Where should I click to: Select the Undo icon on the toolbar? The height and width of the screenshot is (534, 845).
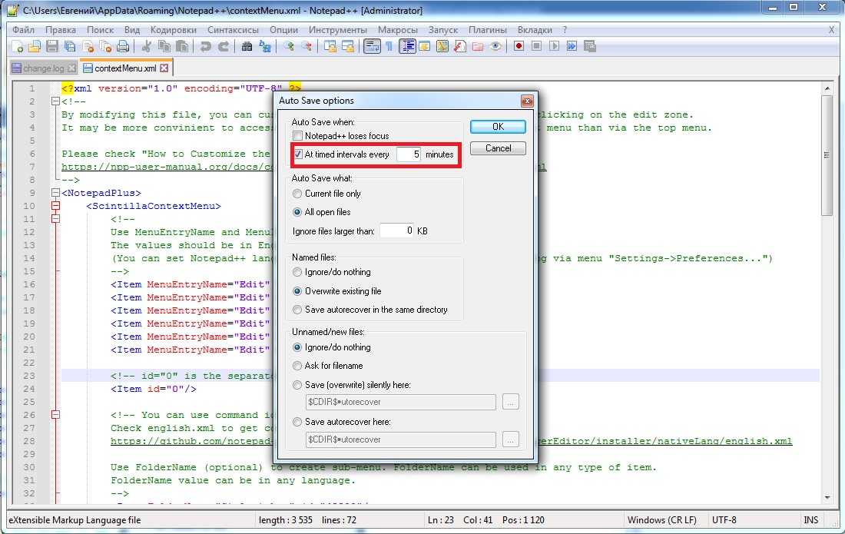[204, 46]
